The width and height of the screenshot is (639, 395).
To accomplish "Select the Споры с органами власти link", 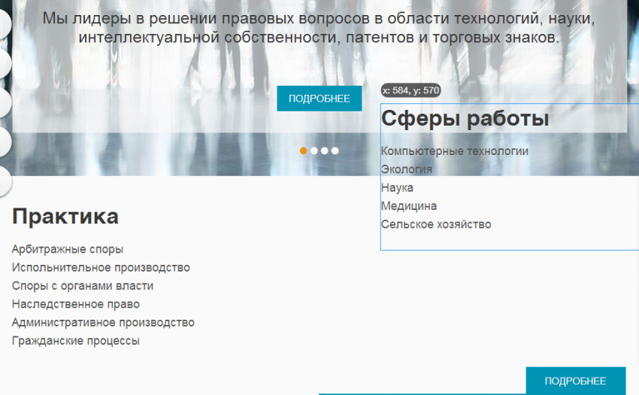I will (x=83, y=286).
